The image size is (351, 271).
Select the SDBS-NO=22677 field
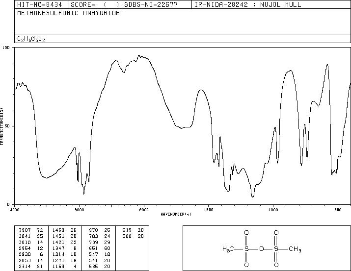151,4
